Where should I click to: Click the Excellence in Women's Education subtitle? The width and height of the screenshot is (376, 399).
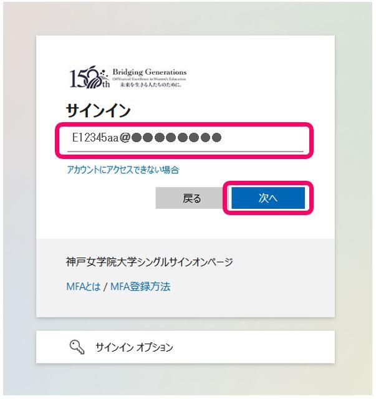pyautogui.click(x=149, y=79)
